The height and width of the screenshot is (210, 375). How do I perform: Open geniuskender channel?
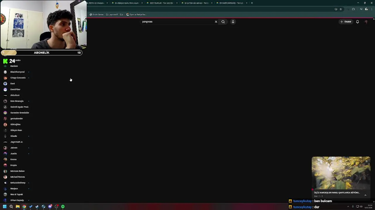pyautogui.click(x=16, y=119)
